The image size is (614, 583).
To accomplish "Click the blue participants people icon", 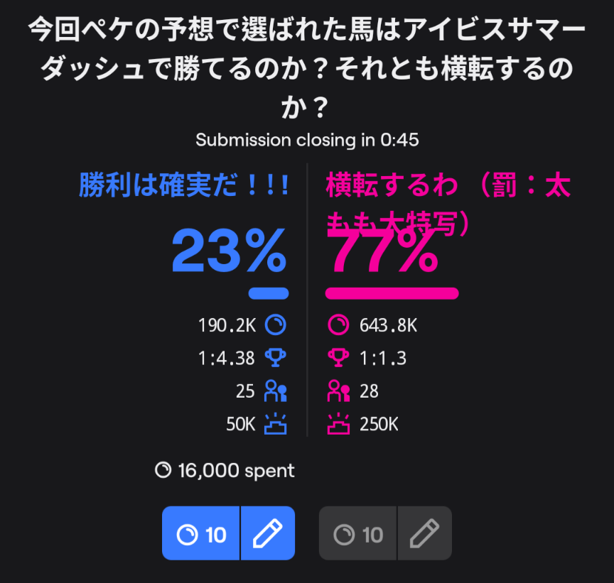I will coord(275,391).
